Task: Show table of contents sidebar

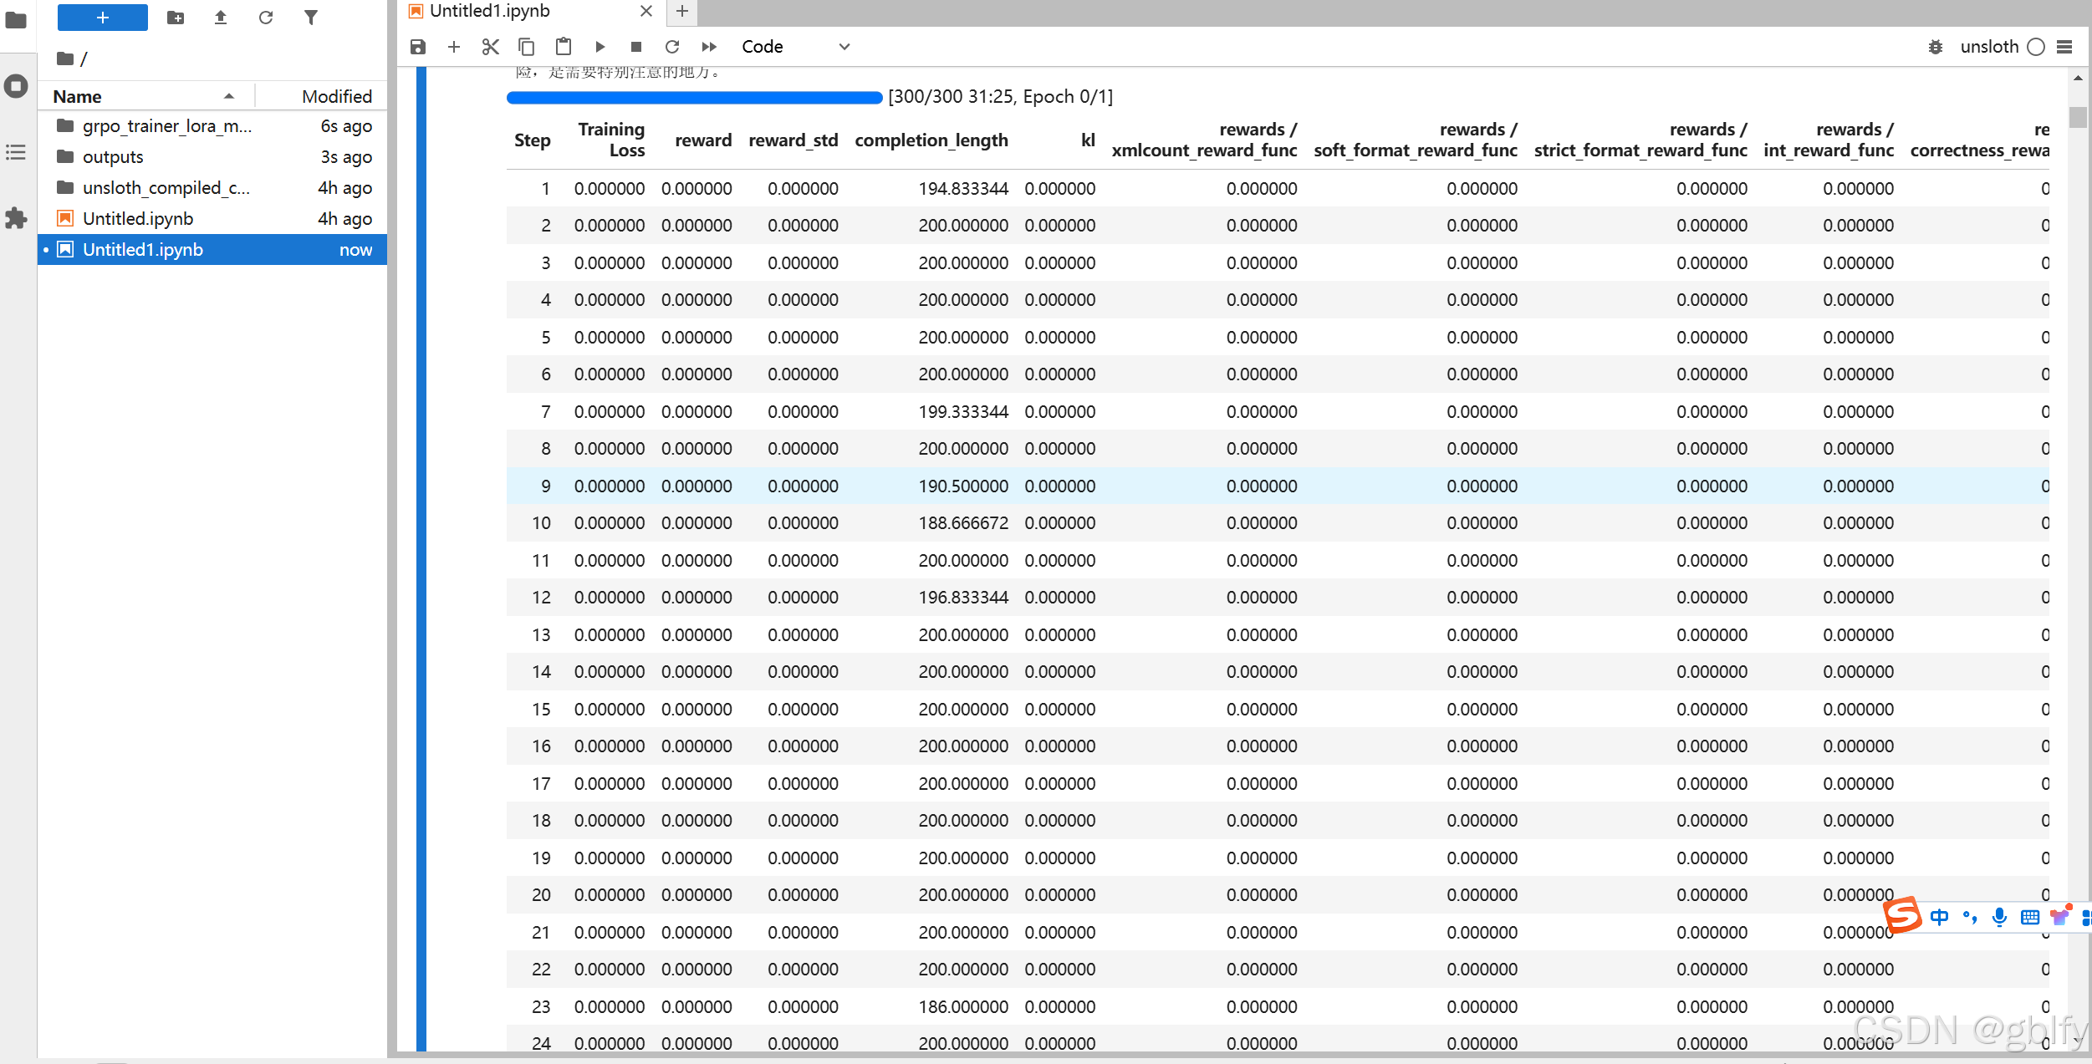Action: 16,152
